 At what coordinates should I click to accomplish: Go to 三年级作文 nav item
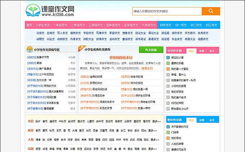click(x=96, y=25)
